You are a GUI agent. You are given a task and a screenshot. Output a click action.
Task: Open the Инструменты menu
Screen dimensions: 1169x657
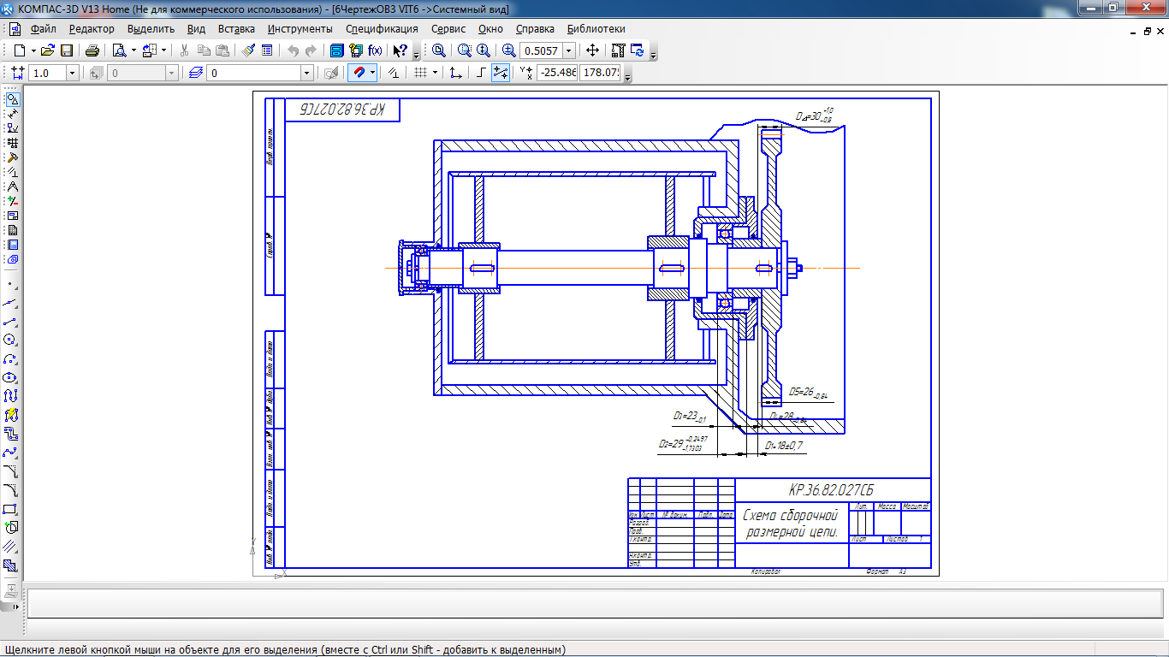coord(300,28)
